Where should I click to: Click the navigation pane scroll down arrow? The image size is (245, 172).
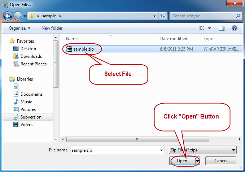click(x=56, y=139)
